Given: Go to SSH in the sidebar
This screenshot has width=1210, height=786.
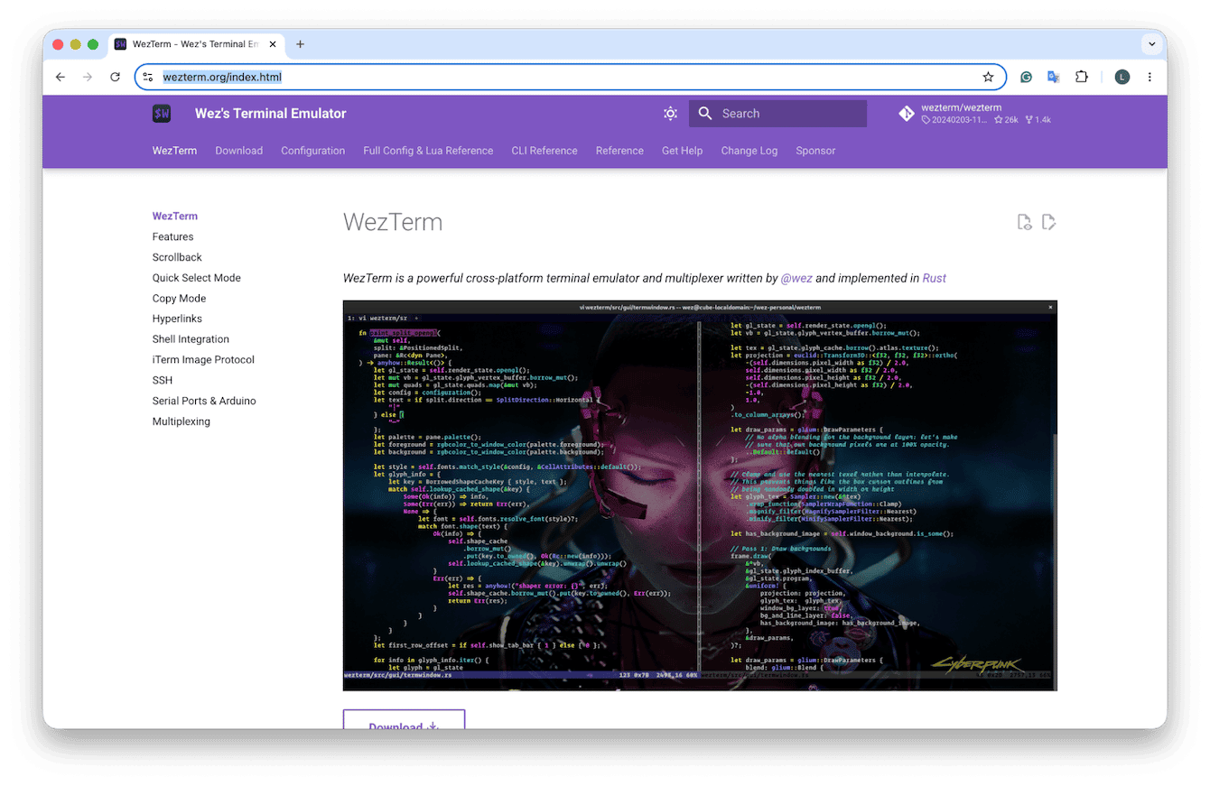Looking at the screenshot, I should tap(163, 380).
